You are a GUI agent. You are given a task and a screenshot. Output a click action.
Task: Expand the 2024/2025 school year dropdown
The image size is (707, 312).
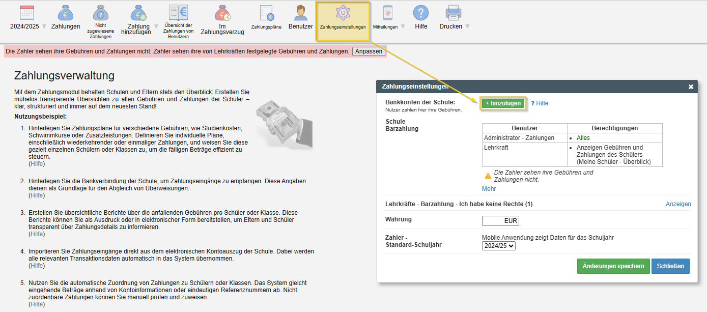click(x=44, y=26)
